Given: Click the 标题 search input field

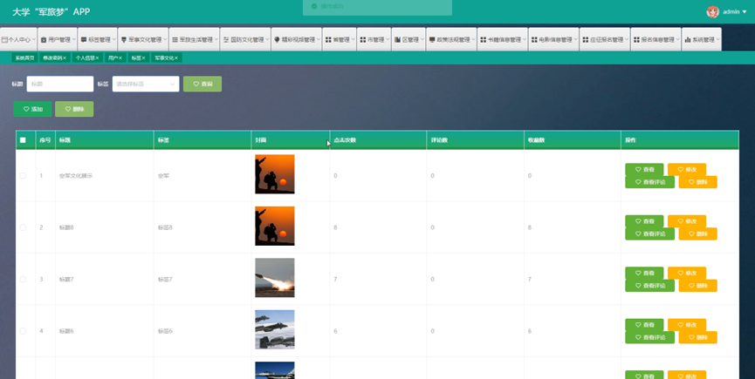Looking at the screenshot, I should point(60,84).
